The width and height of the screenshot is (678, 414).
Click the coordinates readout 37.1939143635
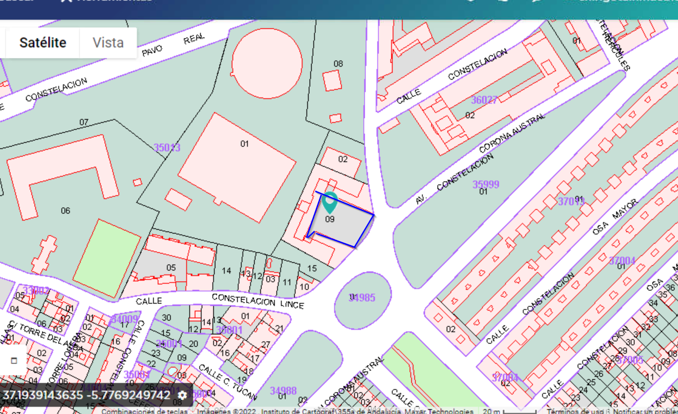click(x=86, y=395)
